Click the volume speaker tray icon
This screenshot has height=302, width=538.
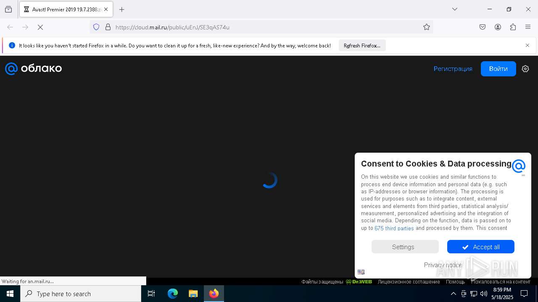(484, 294)
